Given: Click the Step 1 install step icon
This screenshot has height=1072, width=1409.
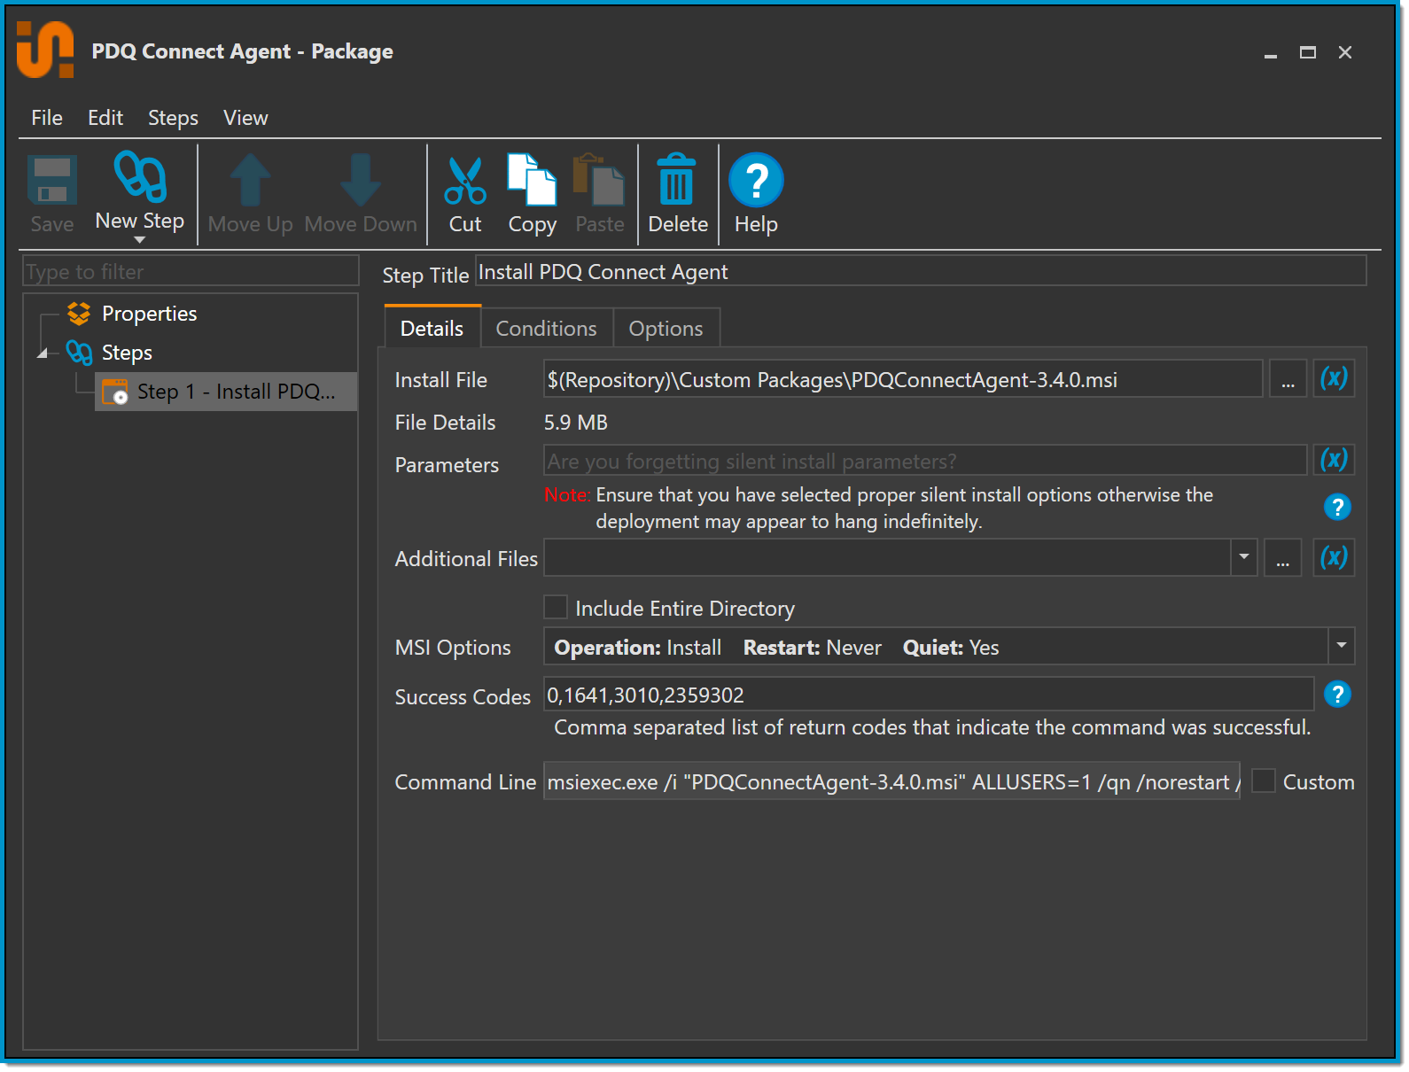Looking at the screenshot, I should pyautogui.click(x=116, y=392).
